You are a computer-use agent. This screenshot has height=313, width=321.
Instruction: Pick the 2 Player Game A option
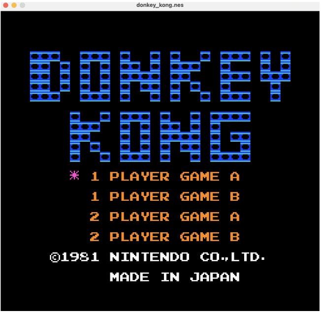tap(165, 217)
